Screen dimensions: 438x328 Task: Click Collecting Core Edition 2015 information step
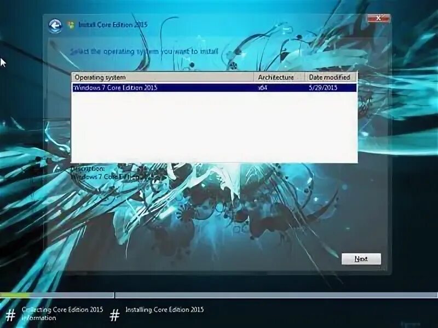62,313
